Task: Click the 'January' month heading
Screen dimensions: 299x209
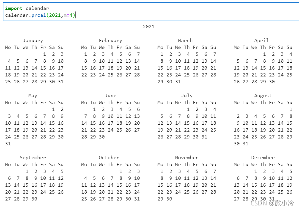Action: [33, 40]
